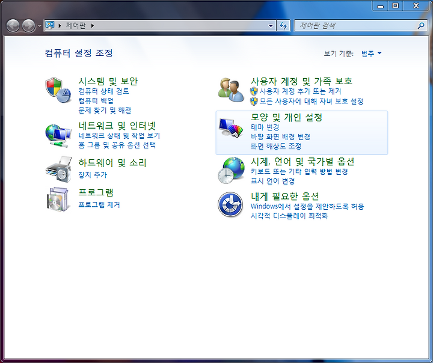Click the 모양 및 개인 설정 monitor icon

click(231, 127)
